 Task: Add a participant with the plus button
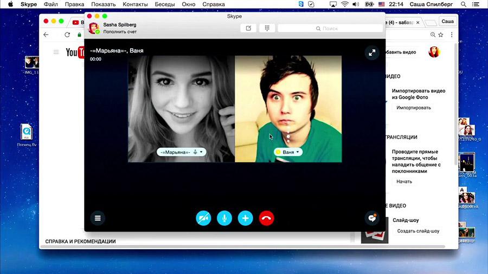pyautogui.click(x=245, y=218)
